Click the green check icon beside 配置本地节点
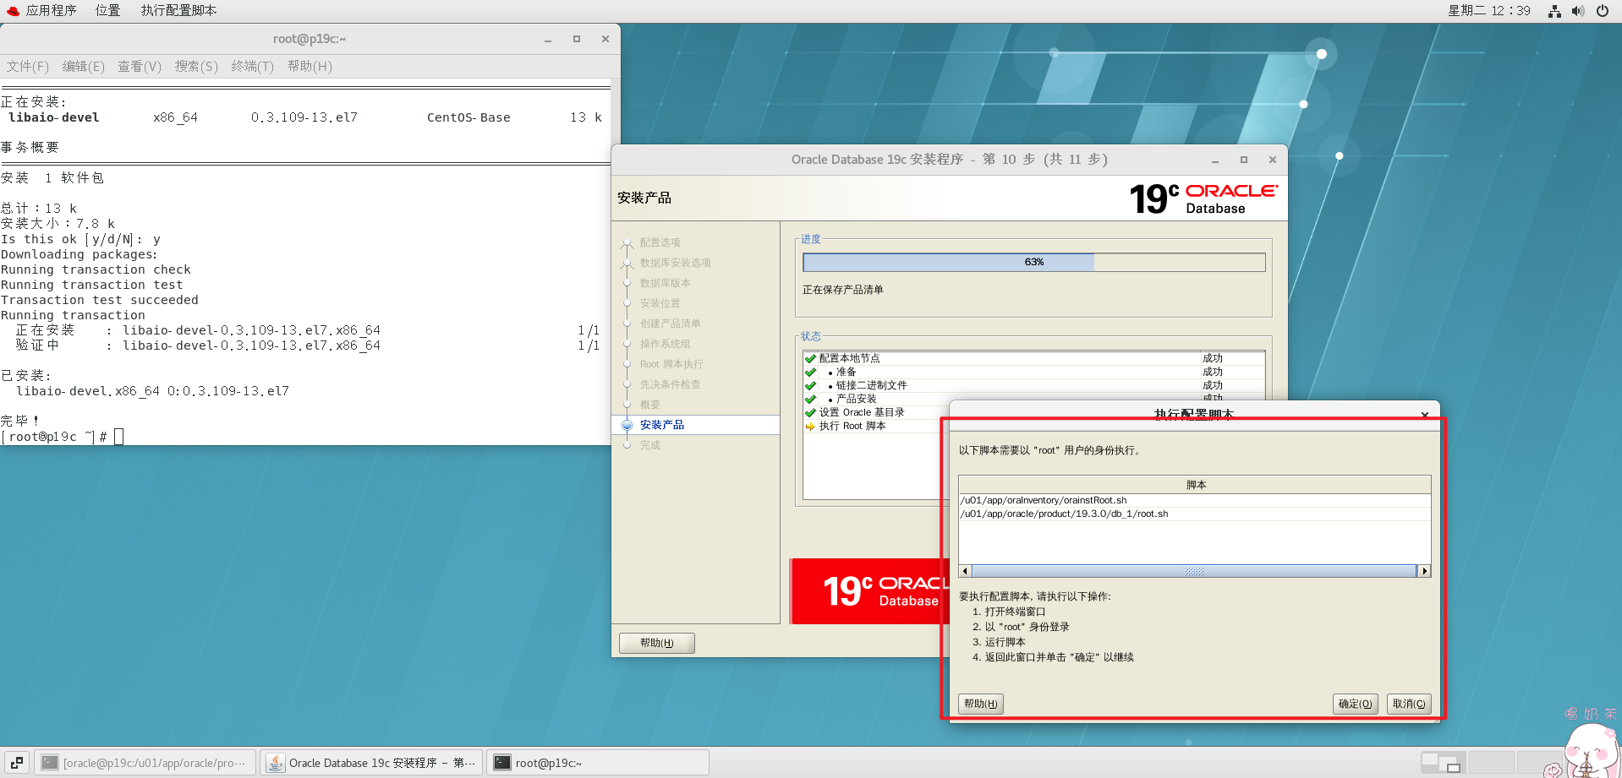This screenshot has height=778, width=1622. (x=810, y=358)
